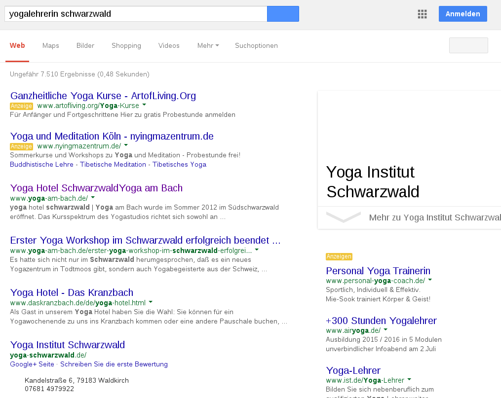Open the Google+ Seite link
This screenshot has height=398, width=501.
pos(32,364)
